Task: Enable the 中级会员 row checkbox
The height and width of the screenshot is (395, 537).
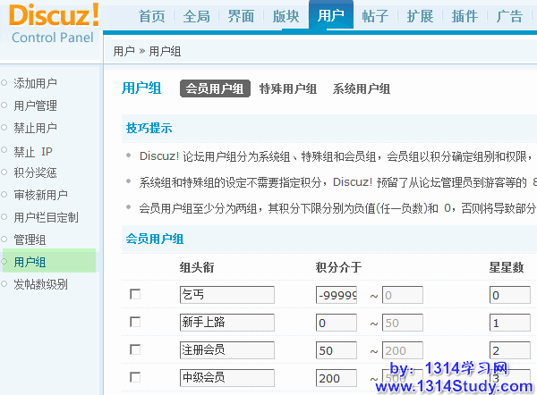Action: click(x=135, y=377)
